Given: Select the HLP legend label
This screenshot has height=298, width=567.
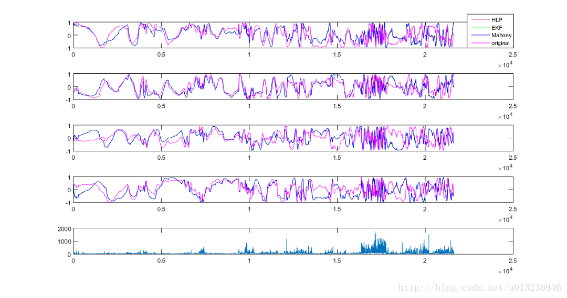Looking at the screenshot, I should pyautogui.click(x=497, y=20).
